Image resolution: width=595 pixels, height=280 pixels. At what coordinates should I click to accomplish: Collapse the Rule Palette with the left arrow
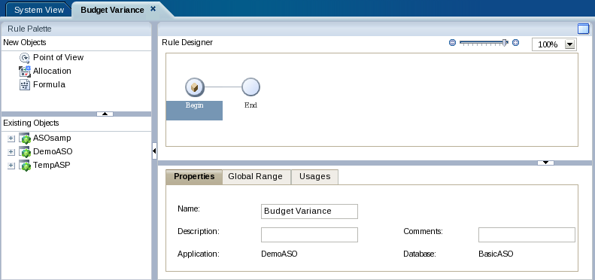click(154, 151)
